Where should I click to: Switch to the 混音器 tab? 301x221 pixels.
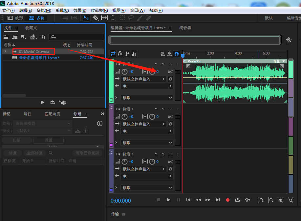coord(185,28)
